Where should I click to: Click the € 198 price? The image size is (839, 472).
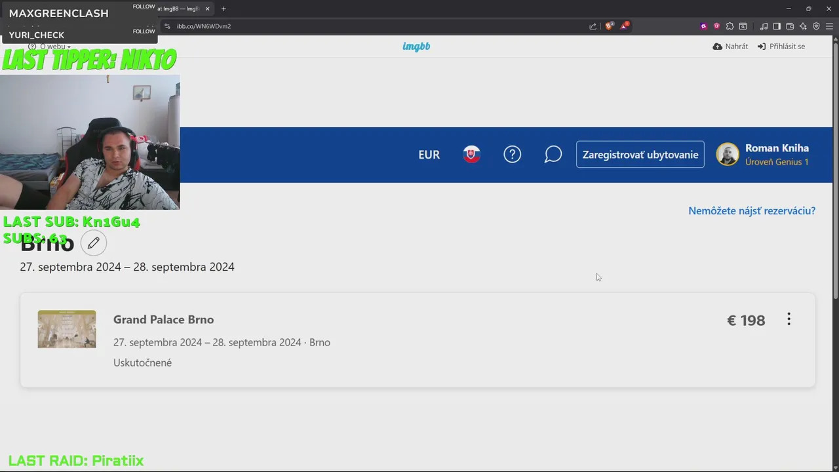(x=746, y=321)
